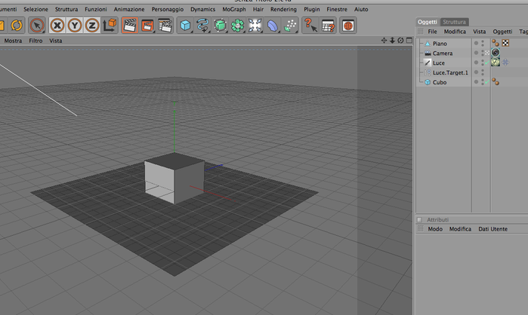Switch the coordinate system world/object icon
The width and height of the screenshot is (528, 315).
[x=110, y=25]
